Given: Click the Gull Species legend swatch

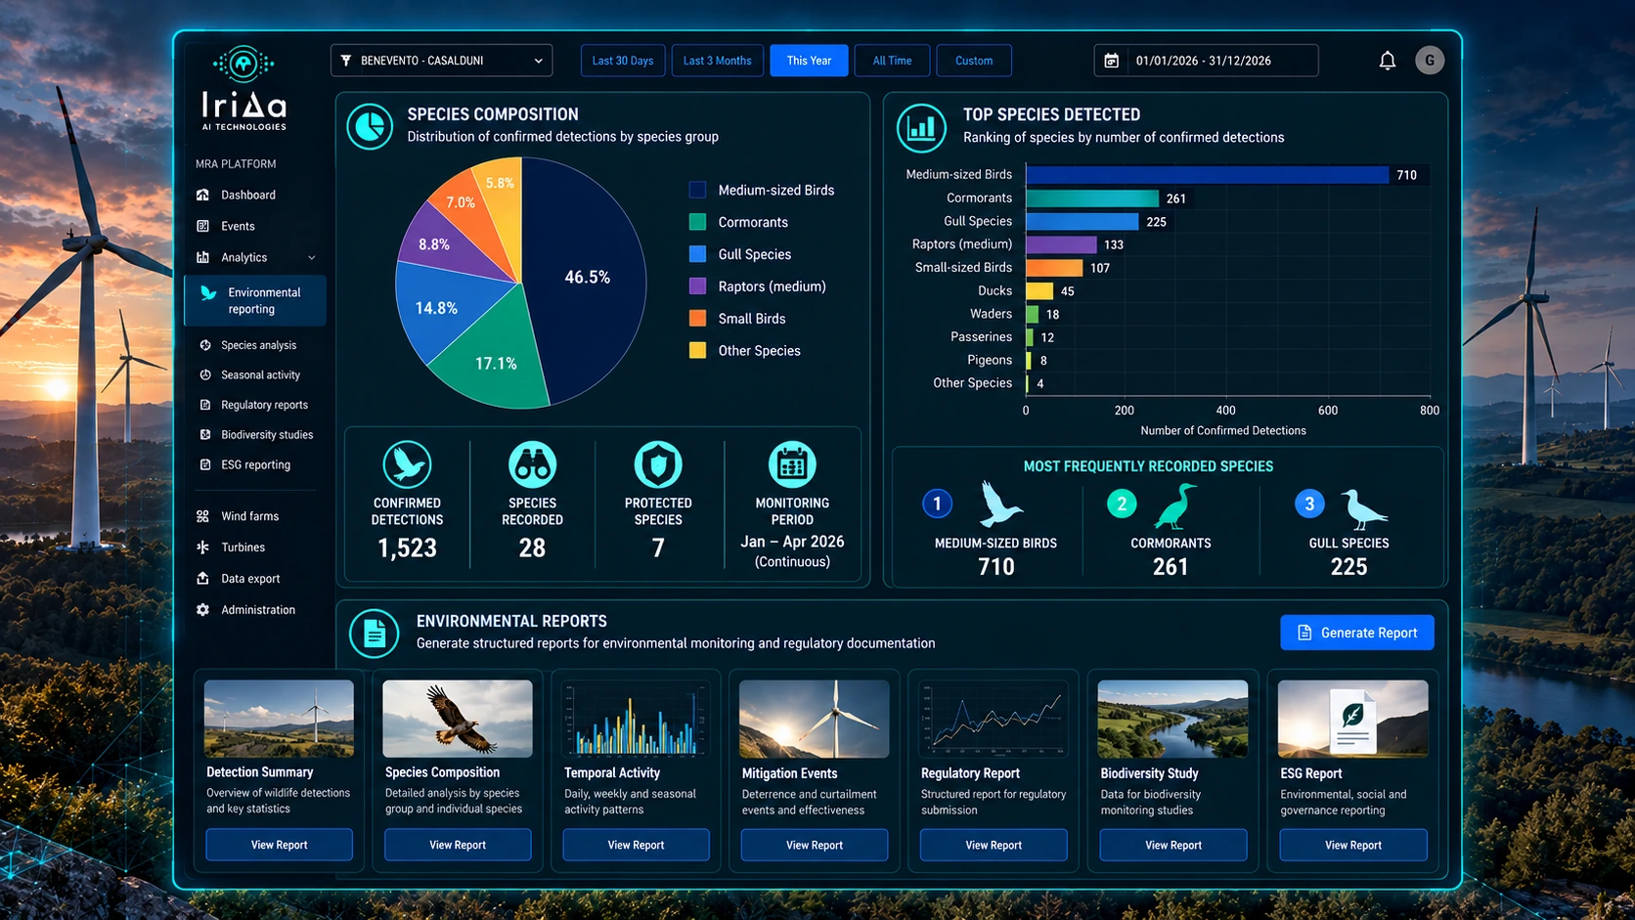Looking at the screenshot, I should tap(697, 254).
